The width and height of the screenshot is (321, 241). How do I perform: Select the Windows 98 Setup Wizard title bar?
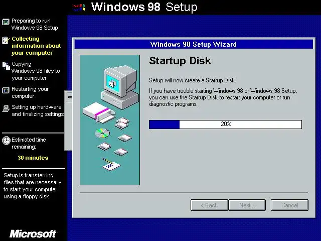tap(194, 44)
